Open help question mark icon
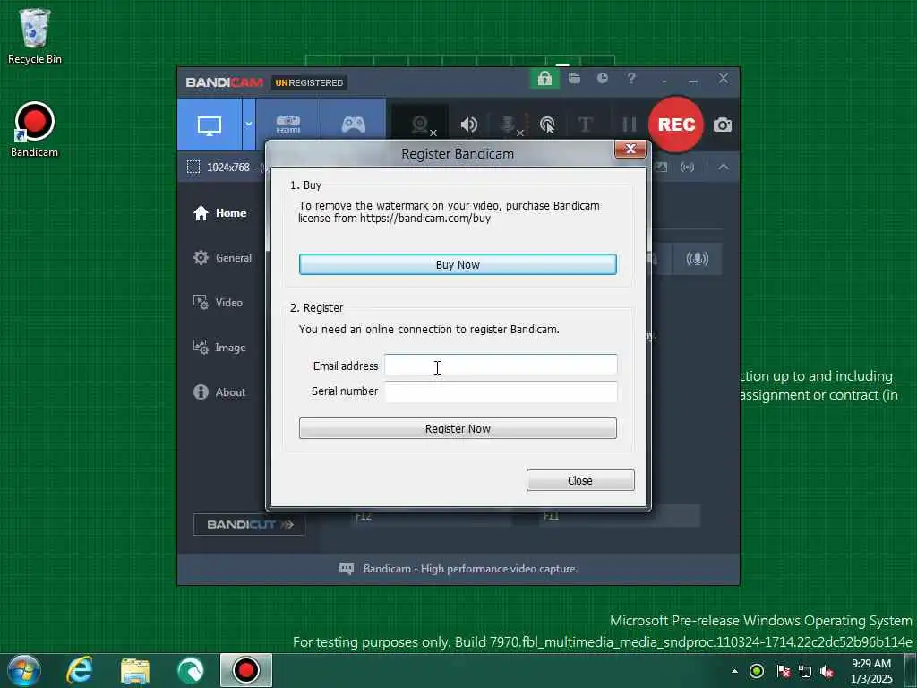Screen dimensions: 917x688 (631, 79)
